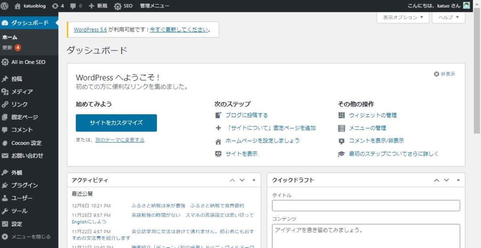
Task: Open the ブログに投稿する link text
Action: pyautogui.click(x=247, y=115)
